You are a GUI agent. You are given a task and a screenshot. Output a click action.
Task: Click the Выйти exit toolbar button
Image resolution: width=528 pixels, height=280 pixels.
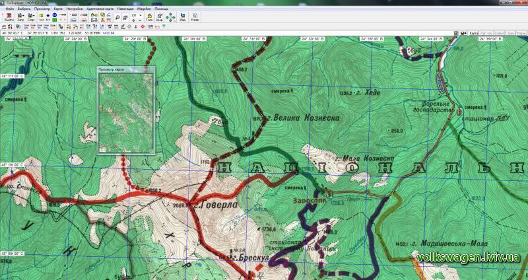[x=9, y=17]
